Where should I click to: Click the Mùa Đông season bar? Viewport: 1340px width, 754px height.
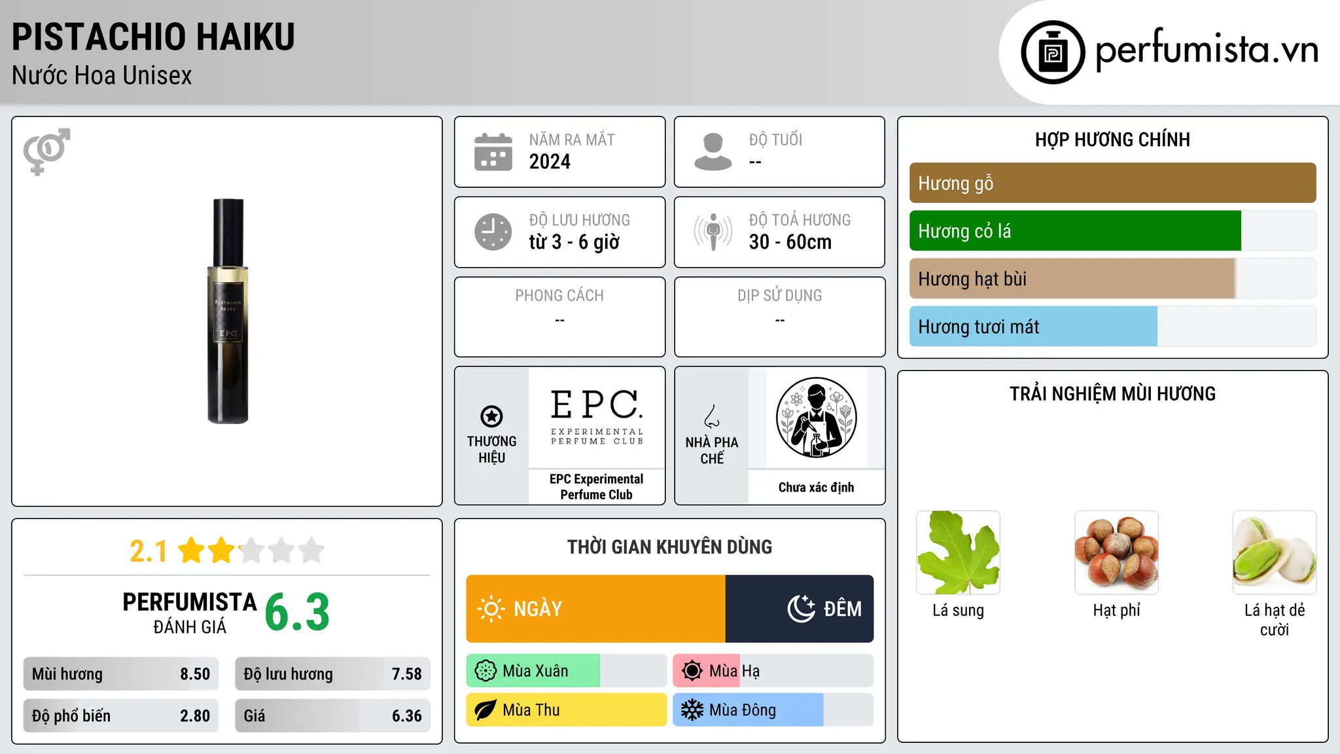click(x=773, y=710)
